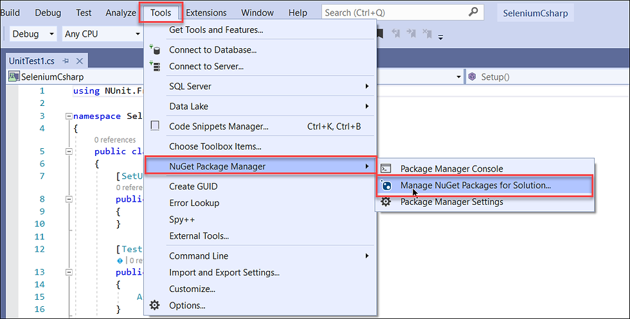Click the Package Manager Console icon
Viewport: 630px width, 319px height.
tap(386, 169)
